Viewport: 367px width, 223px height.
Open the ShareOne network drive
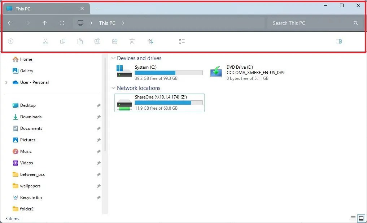click(159, 103)
